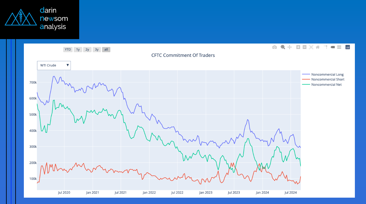Click the dropdown arrow beside WTI Crude
The width and height of the screenshot is (366, 204).
(67, 65)
